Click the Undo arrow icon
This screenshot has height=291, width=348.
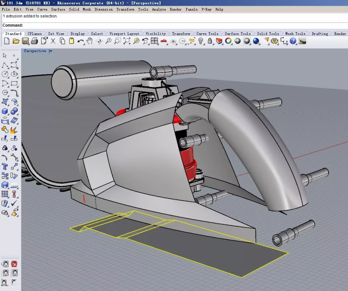click(x=81, y=41)
